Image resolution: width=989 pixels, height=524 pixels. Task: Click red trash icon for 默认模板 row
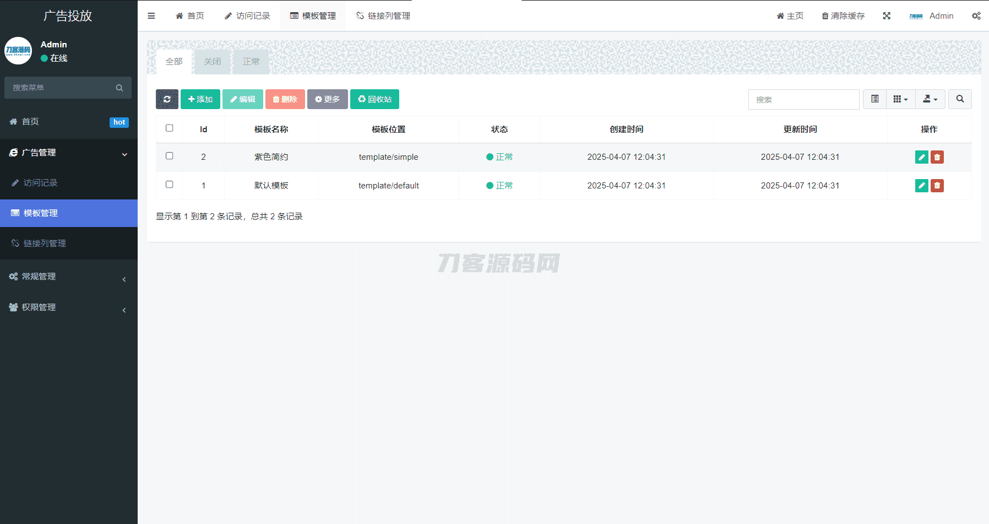pyautogui.click(x=937, y=186)
